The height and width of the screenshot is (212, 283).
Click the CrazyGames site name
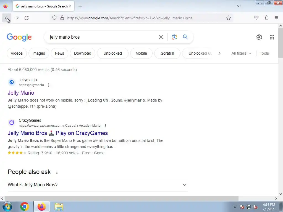[x=30, y=120]
